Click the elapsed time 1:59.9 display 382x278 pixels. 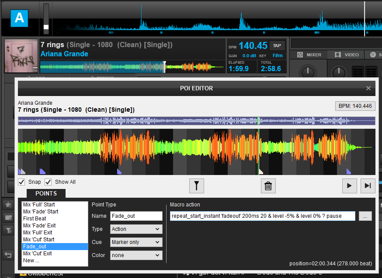[239, 69]
